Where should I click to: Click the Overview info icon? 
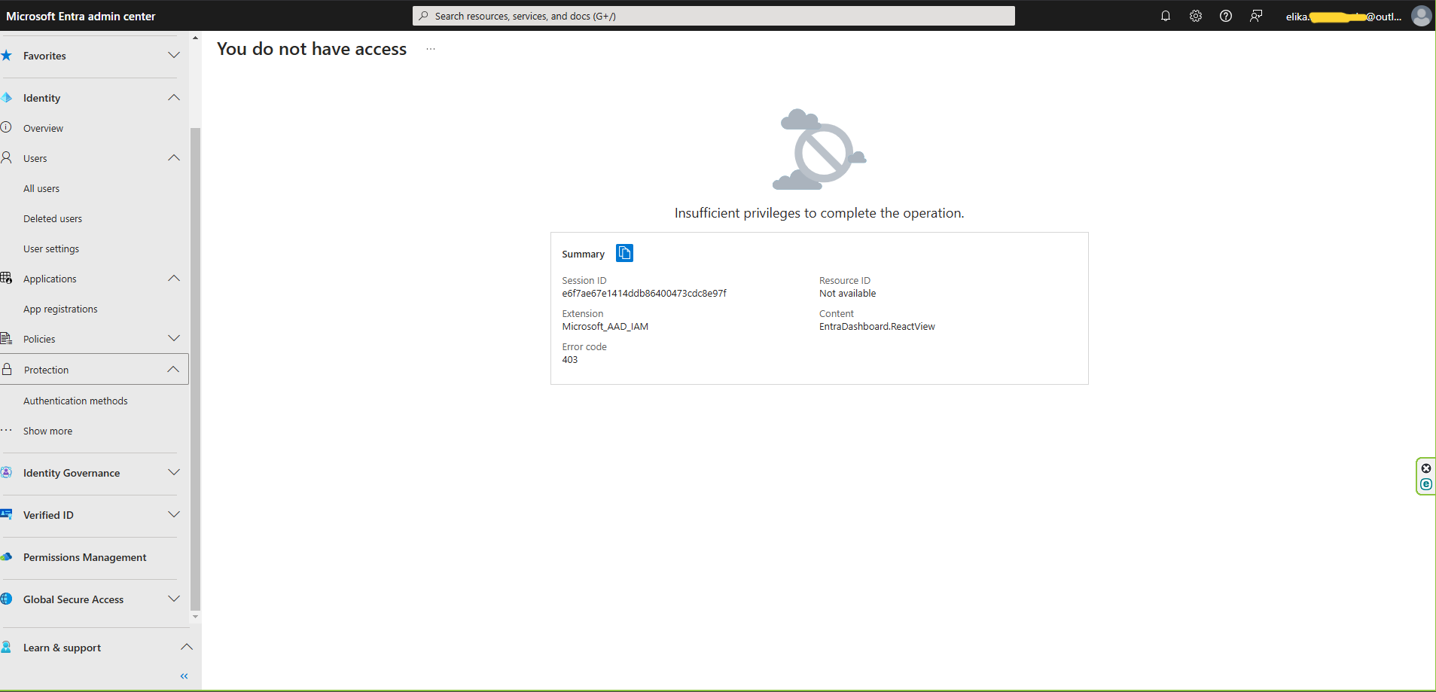(x=6, y=127)
